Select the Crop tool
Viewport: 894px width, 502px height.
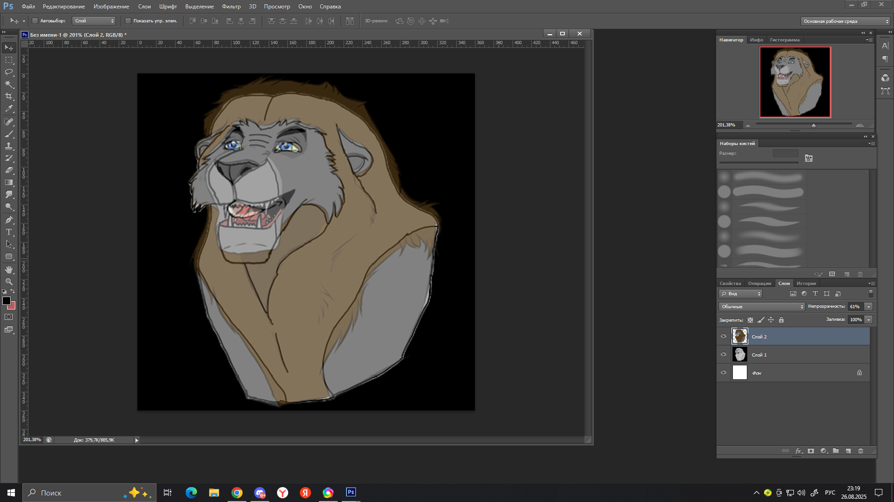pos(9,96)
